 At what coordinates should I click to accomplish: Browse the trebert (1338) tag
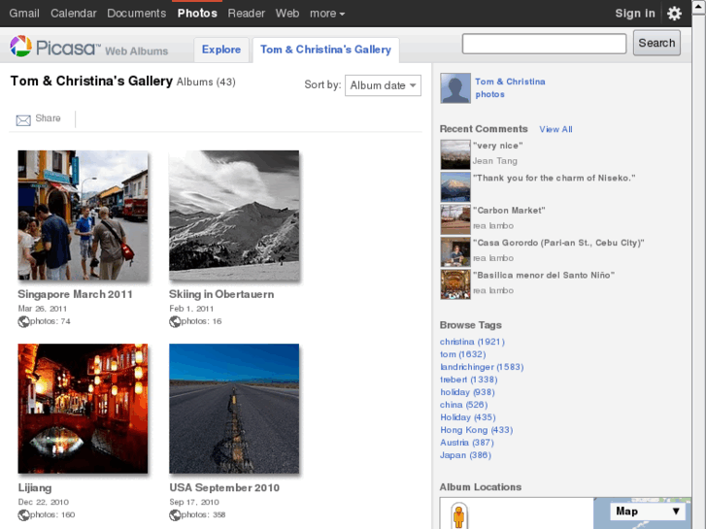[469, 380]
